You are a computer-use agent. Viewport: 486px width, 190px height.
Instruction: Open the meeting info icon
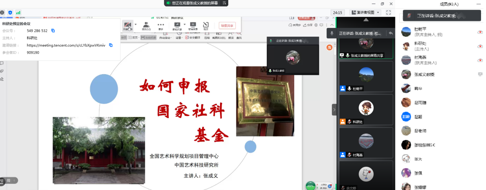point(2,13)
